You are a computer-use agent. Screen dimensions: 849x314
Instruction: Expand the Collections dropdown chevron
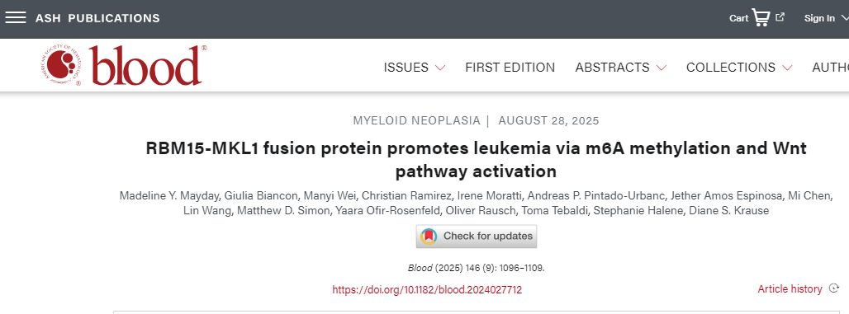pyautogui.click(x=787, y=68)
